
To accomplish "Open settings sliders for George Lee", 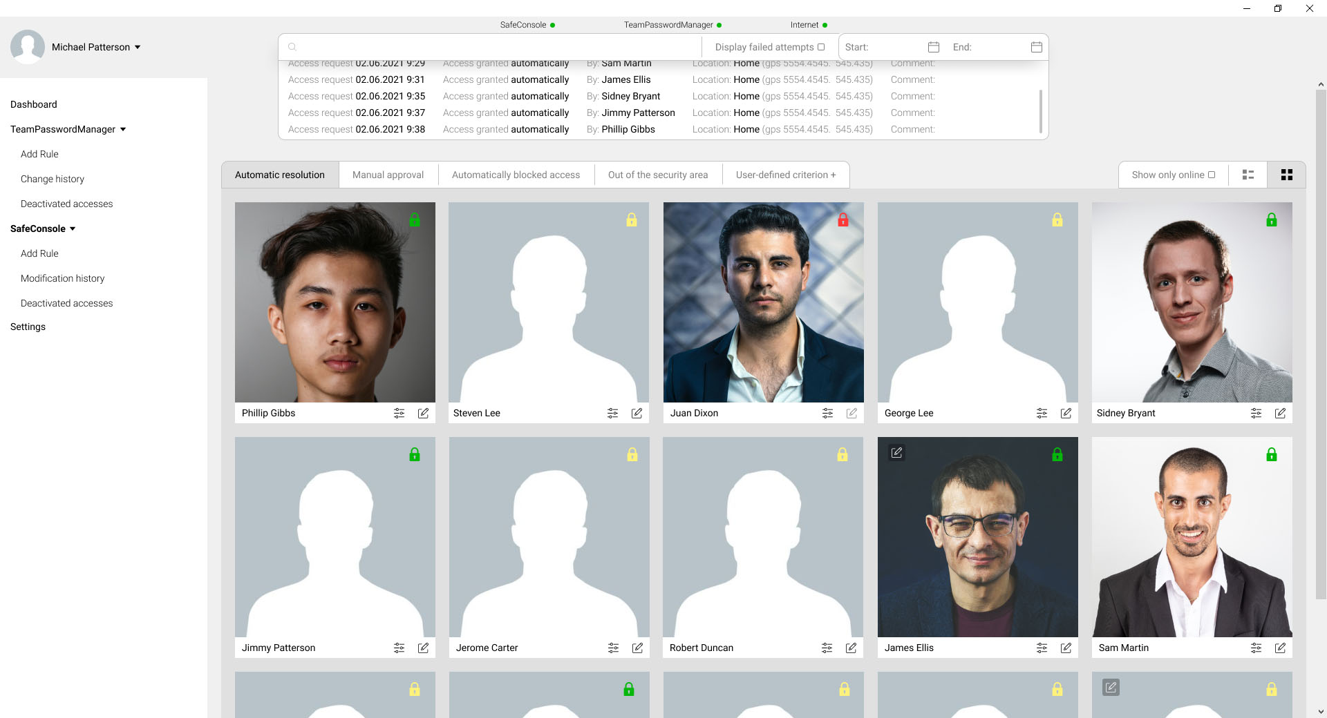I will point(1042,413).
